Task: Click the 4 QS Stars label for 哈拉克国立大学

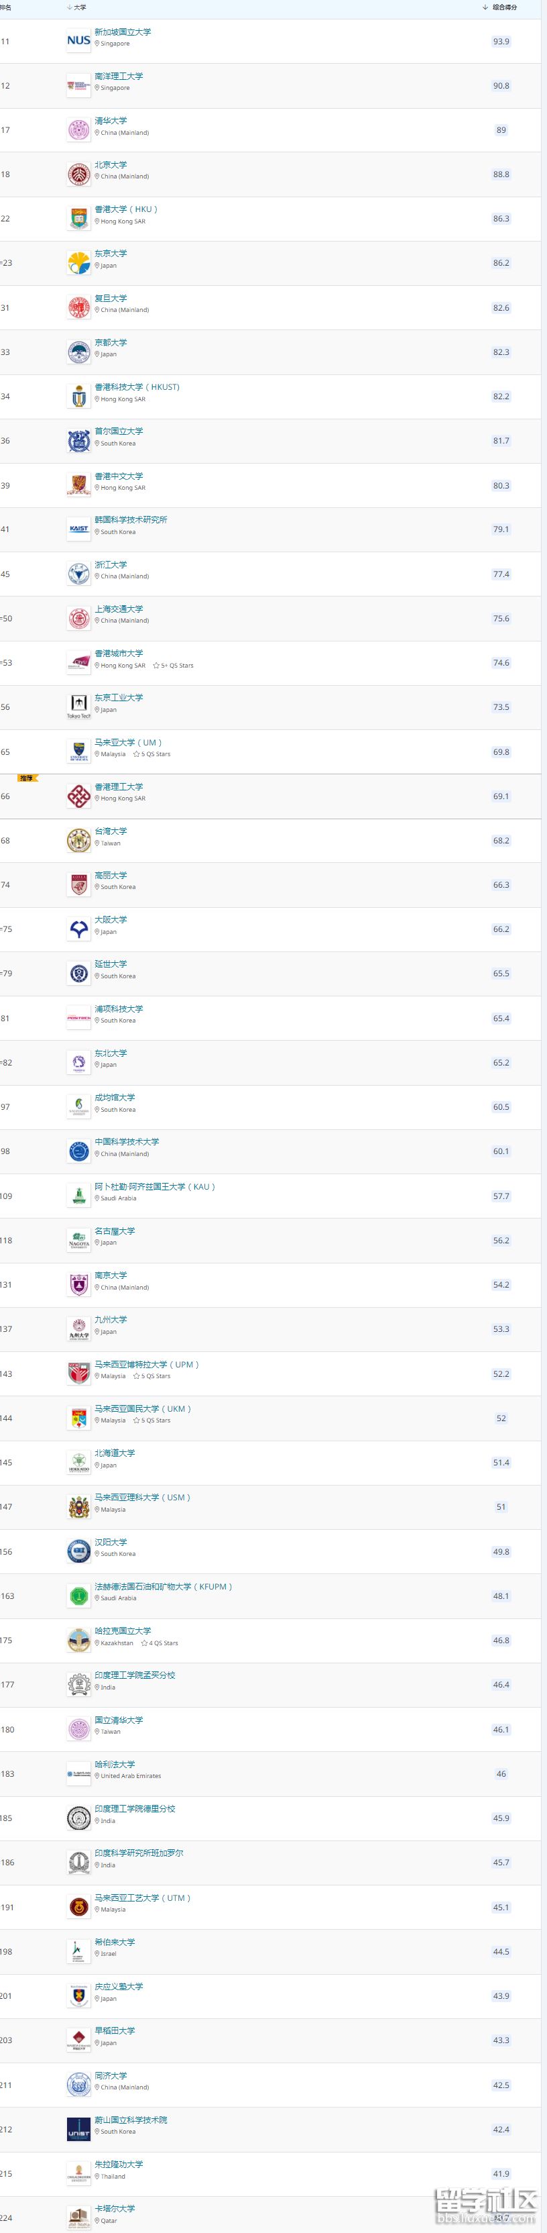Action: click(163, 1643)
